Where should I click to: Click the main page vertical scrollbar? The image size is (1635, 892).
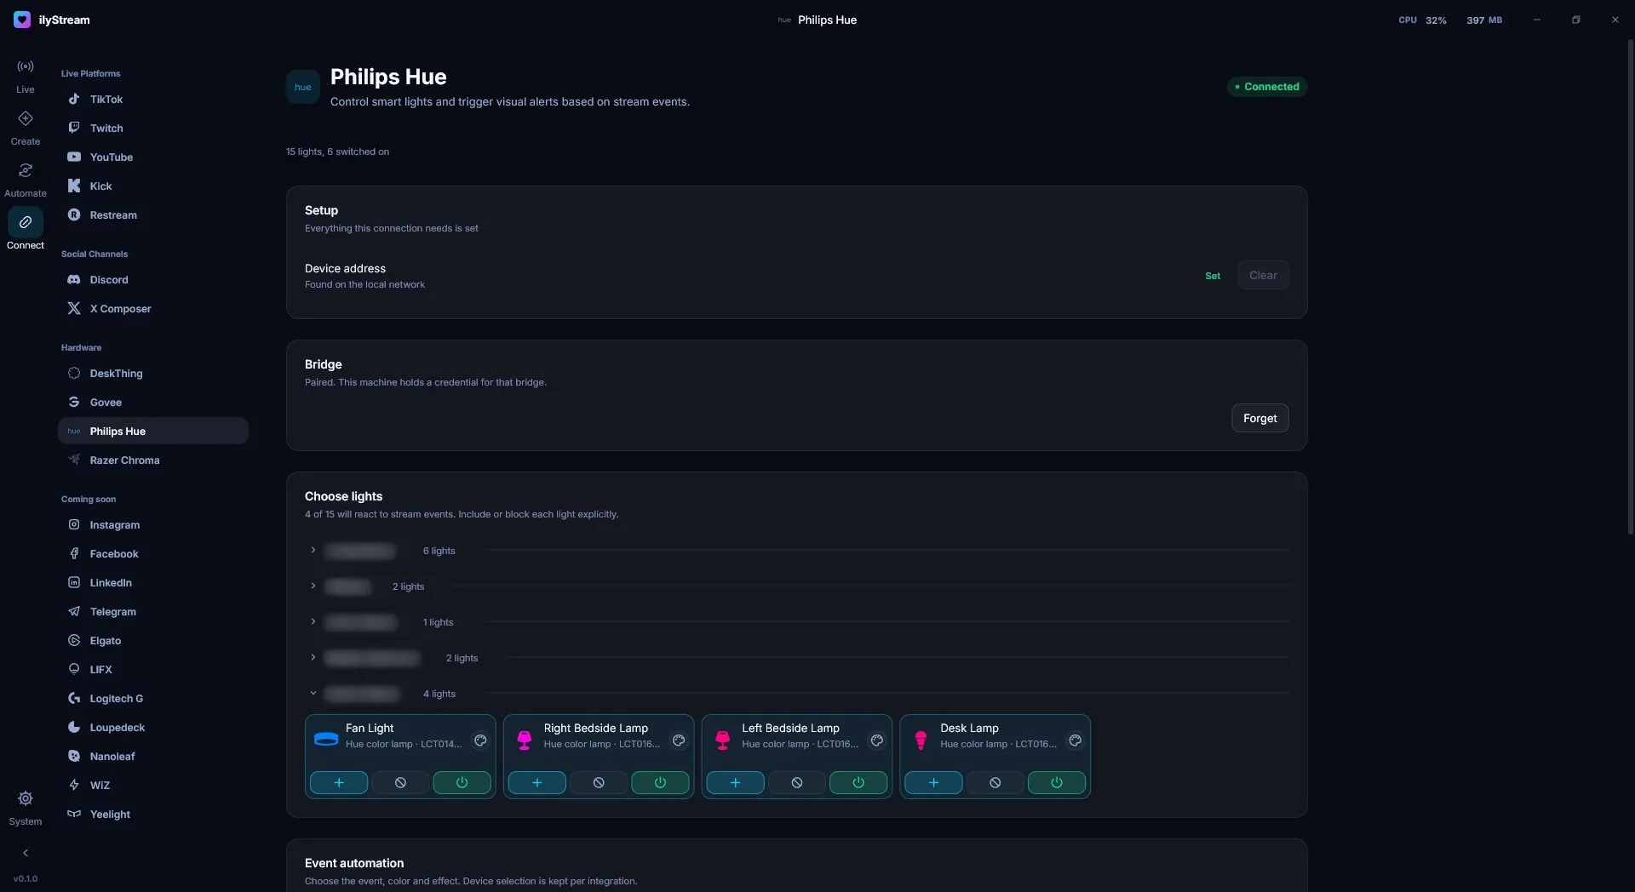1631,287
